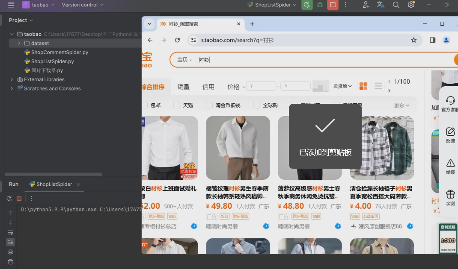
Task: Open PyCharm settings gear
Action: pyautogui.click(x=411, y=5)
